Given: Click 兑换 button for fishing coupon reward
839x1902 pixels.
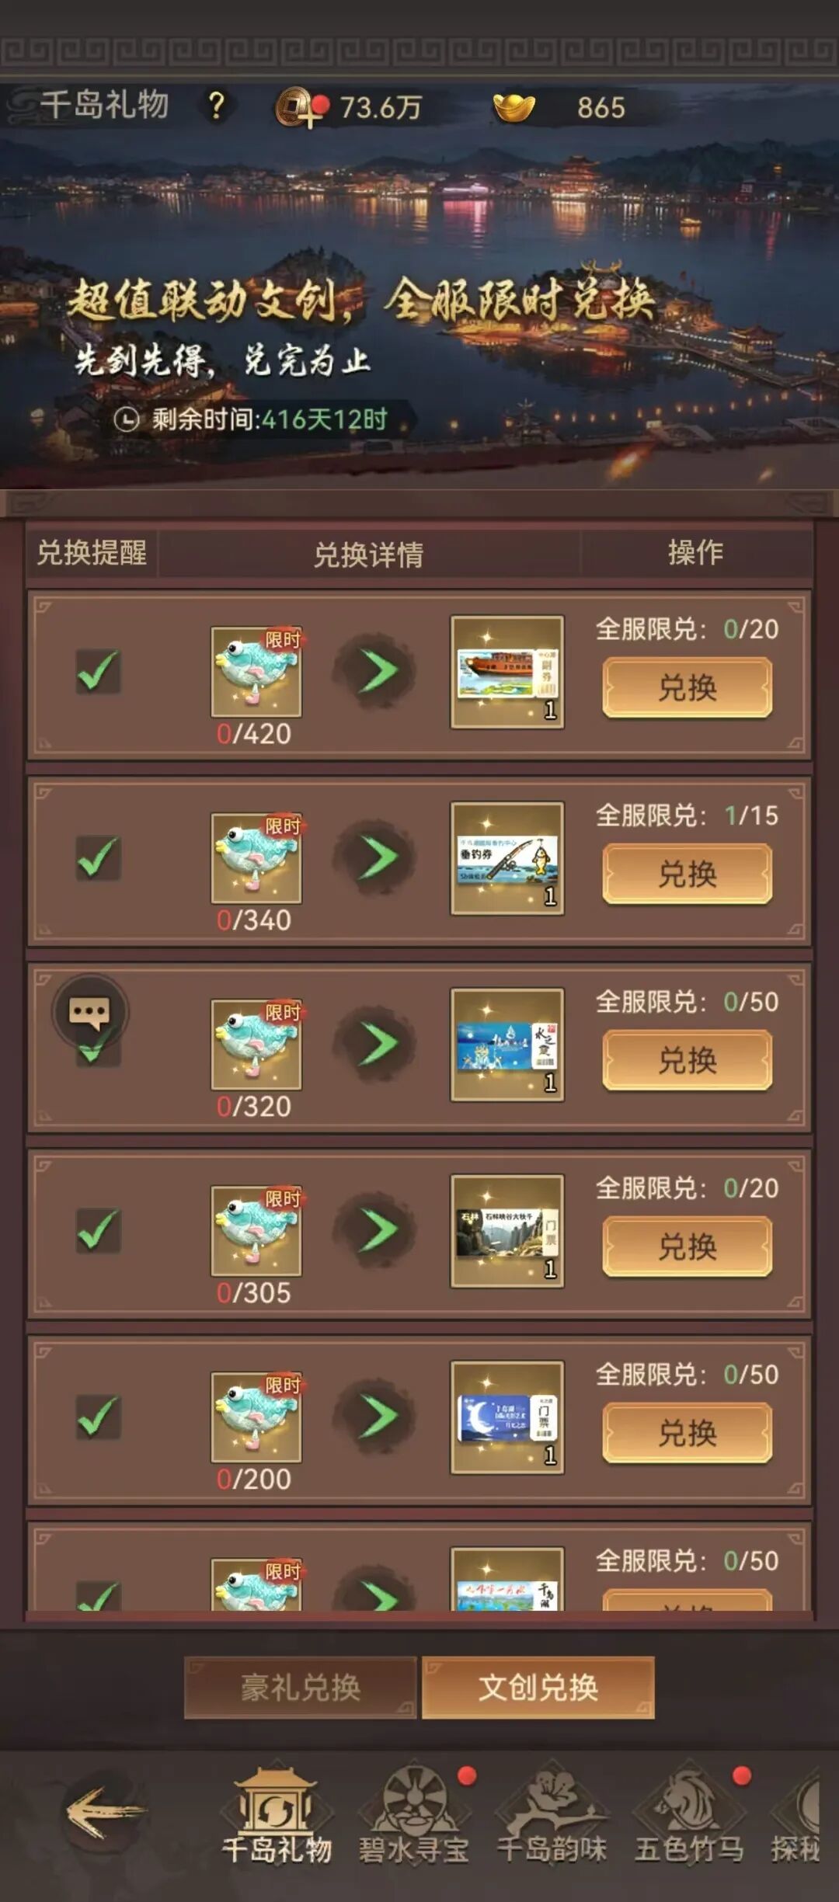Looking at the screenshot, I should click(x=688, y=874).
